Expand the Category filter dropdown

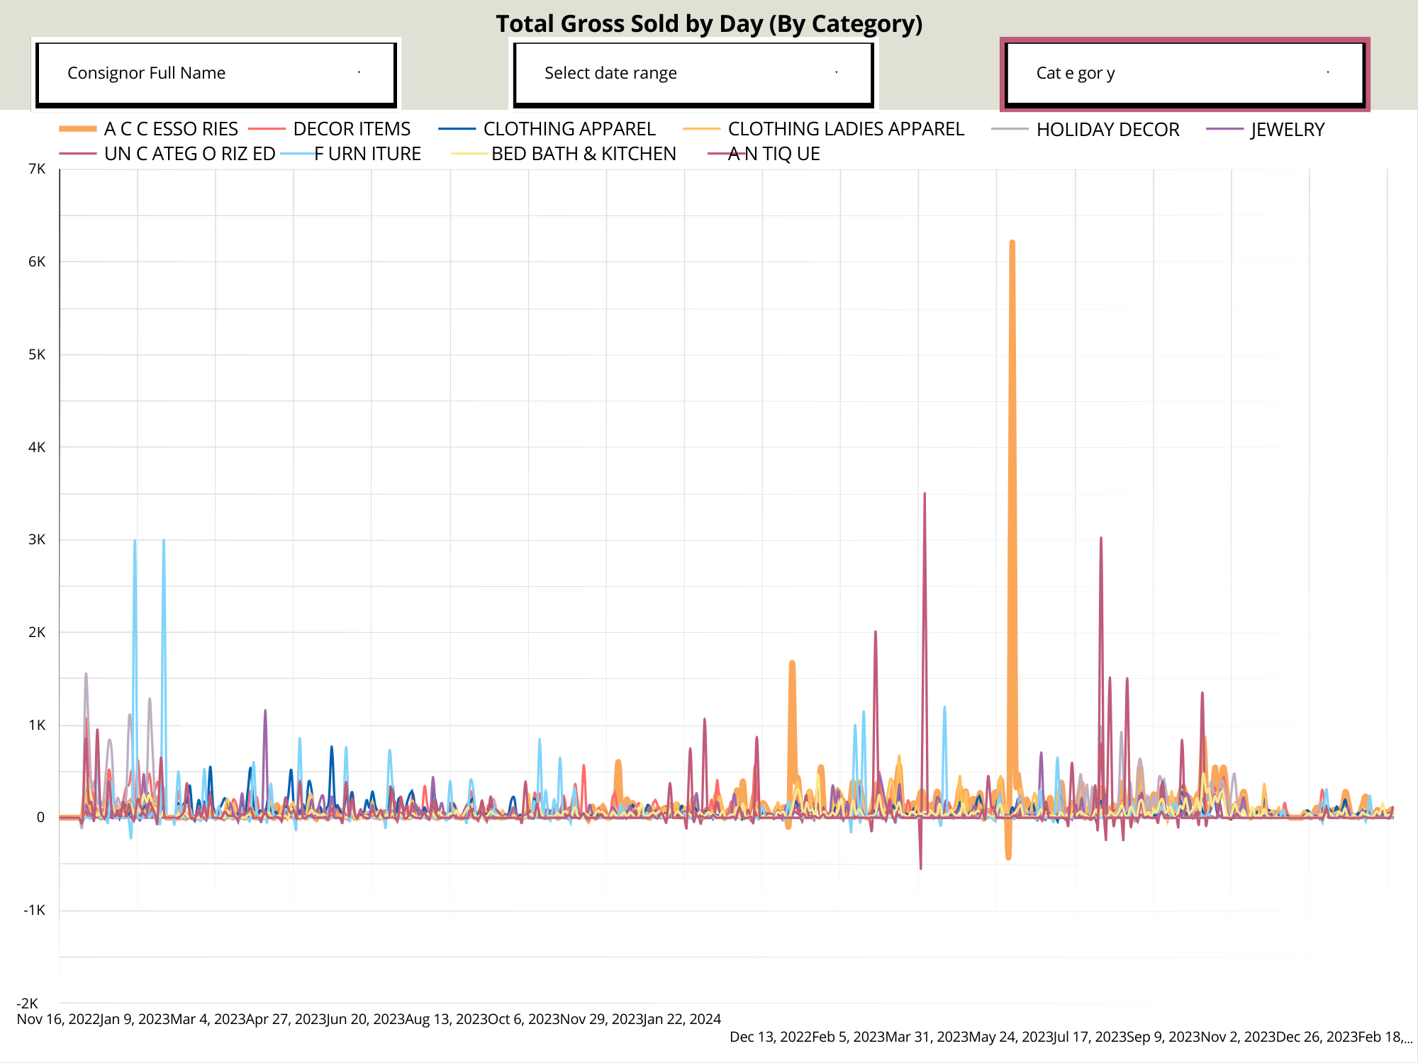click(1184, 74)
